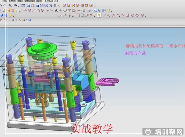This screenshot has height=137, width=185.
Task: Open the 窗口 (Window) menu
Action: click(20, 1)
